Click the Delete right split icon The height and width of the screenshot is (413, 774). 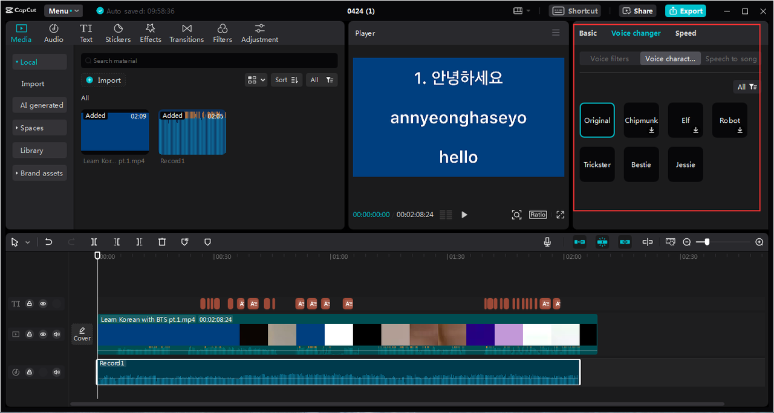139,242
